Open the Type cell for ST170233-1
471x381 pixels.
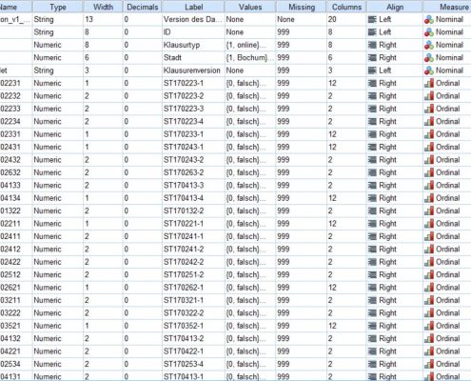(57, 134)
